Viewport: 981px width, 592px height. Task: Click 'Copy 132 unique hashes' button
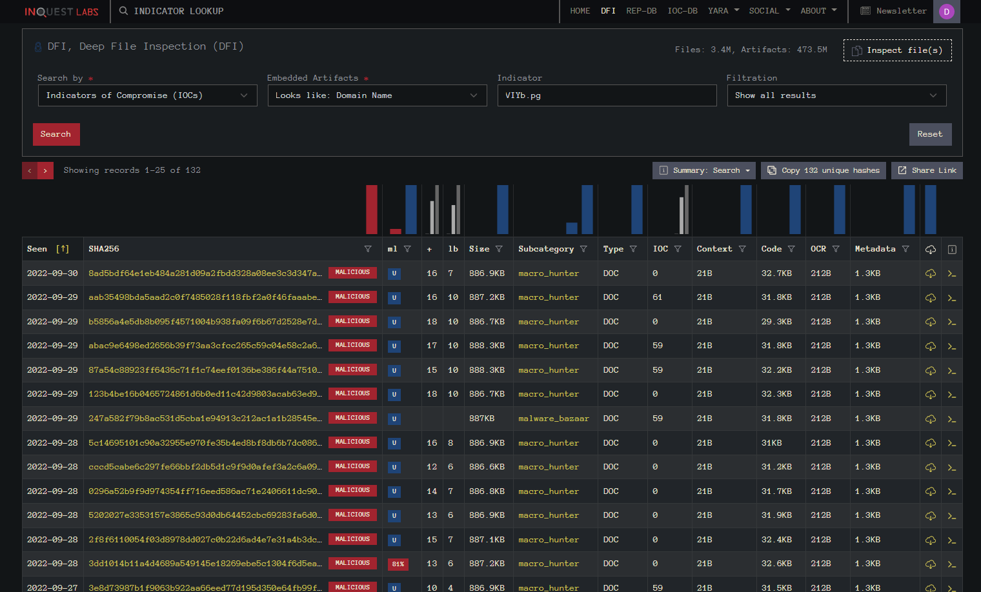pyautogui.click(x=824, y=170)
